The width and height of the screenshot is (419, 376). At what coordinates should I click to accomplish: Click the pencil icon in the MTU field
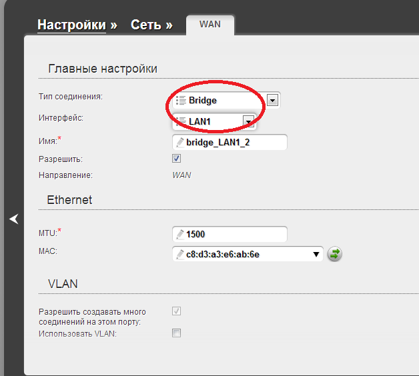coord(179,234)
